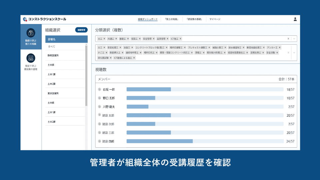Click the 18/57 view count

tap(290, 90)
